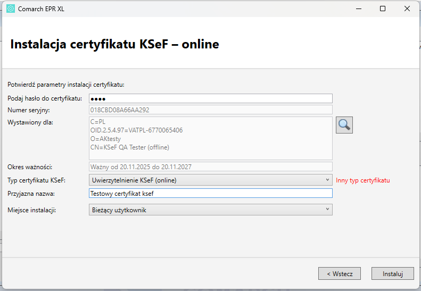Click the Podaj hasło do certyfikatu label
The height and width of the screenshot is (291, 421).
45,98
